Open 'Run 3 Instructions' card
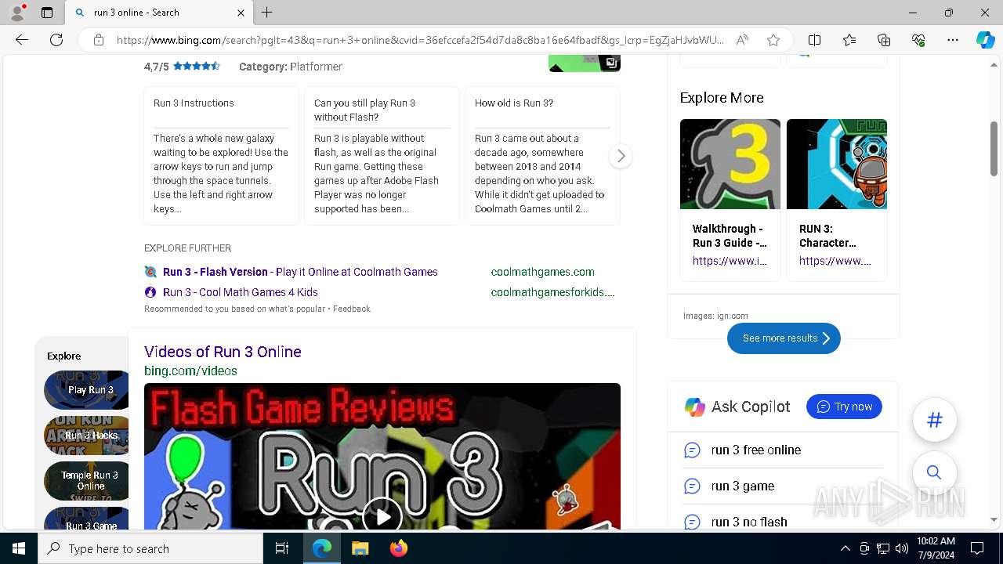Screen dimensions: 1003x564 coord(221,156)
